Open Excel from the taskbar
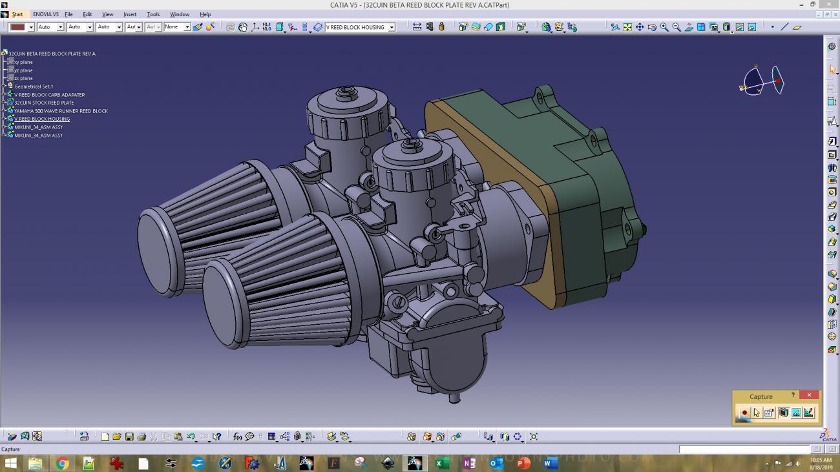 tap(442, 463)
